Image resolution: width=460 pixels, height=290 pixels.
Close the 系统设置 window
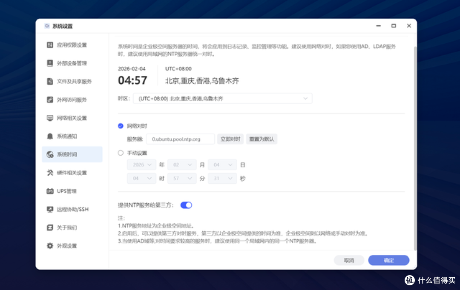click(409, 26)
